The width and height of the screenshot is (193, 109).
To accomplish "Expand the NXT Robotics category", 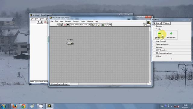I will tap(154, 50).
